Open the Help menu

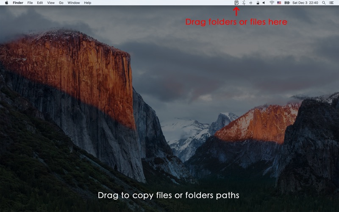click(87, 3)
